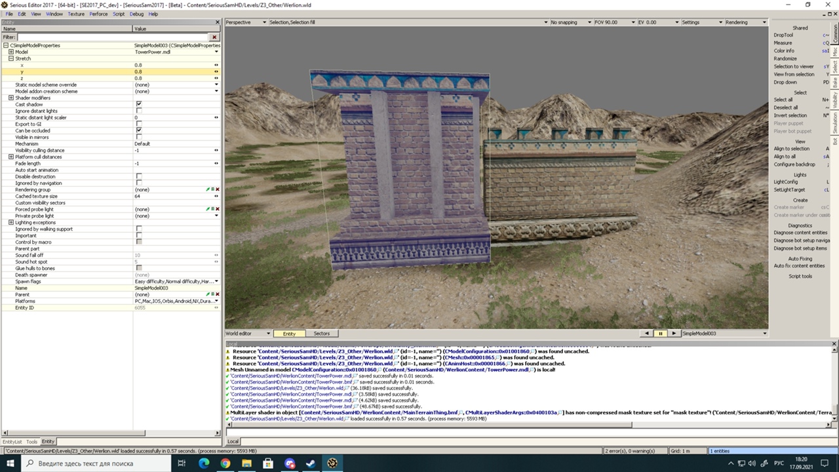The height and width of the screenshot is (472, 839).
Task: Click the spinner icon for Visibility culling distance
Action: pos(216,150)
